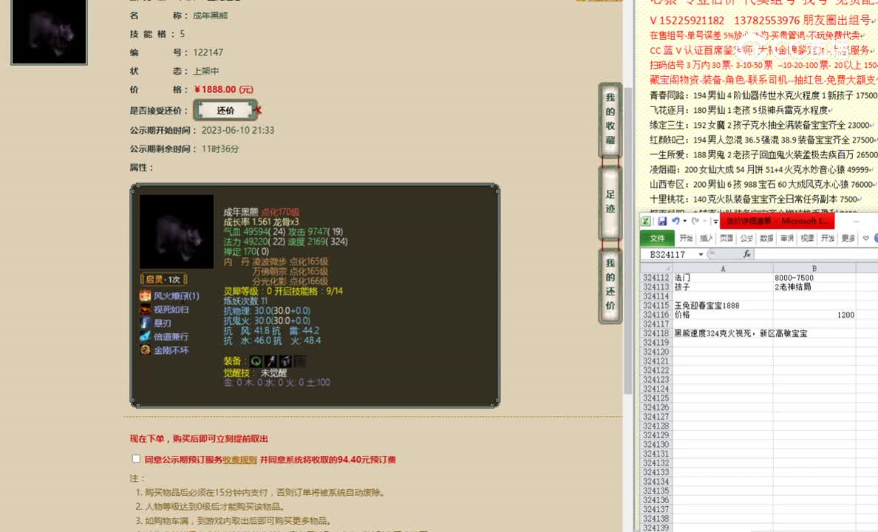Open the Quick Access Toolbar customize dropdown
This screenshot has height=532, width=878.
pyautogui.click(x=715, y=222)
